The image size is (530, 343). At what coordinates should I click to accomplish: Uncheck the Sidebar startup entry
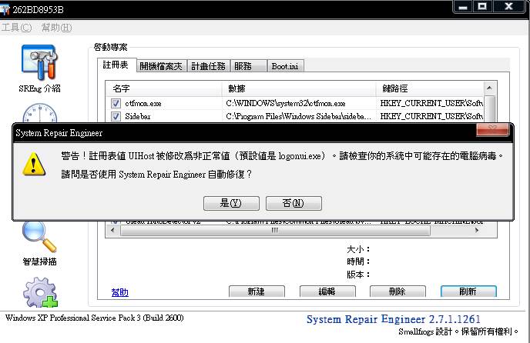(x=116, y=116)
